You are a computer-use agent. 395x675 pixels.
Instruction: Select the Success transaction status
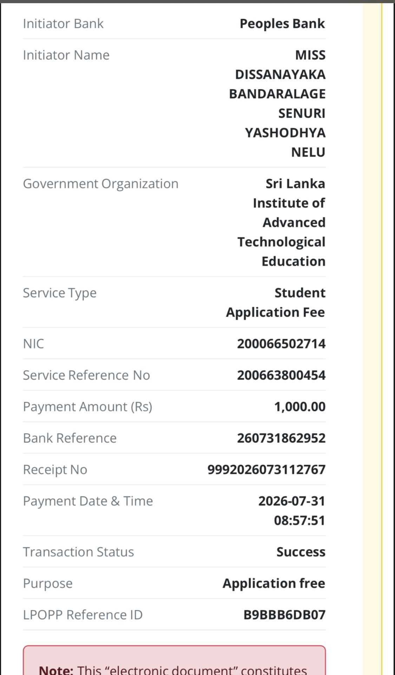(301, 552)
